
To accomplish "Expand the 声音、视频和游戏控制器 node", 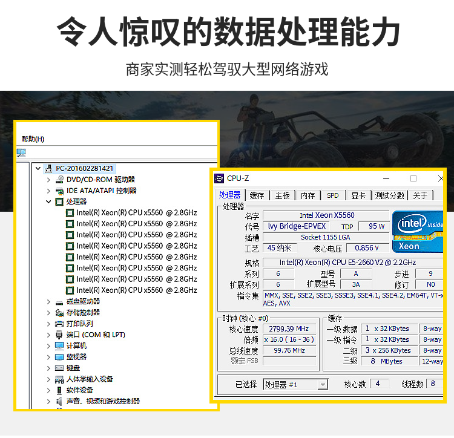I will click(x=48, y=401).
